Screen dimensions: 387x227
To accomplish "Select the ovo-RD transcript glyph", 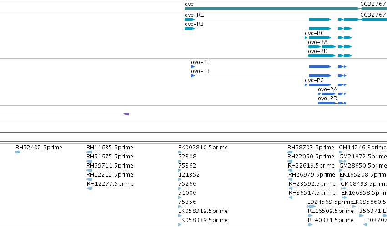I will tap(330, 56).
